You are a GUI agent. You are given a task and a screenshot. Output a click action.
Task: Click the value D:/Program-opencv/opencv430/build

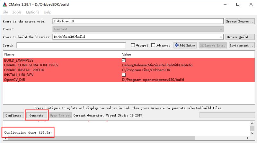tap(153, 80)
